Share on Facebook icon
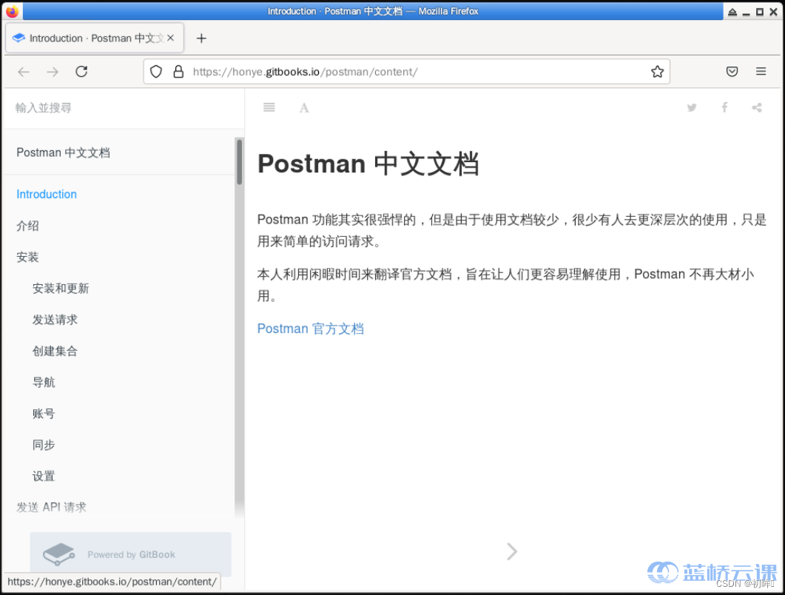This screenshot has height=595, width=785. coord(724,107)
